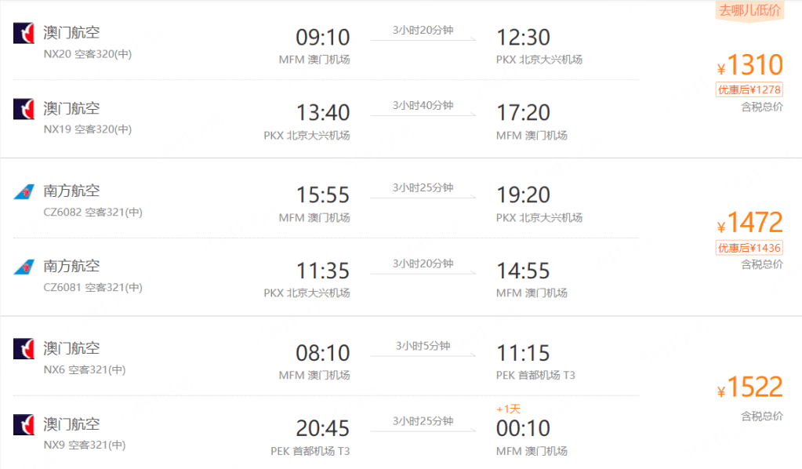Image resolution: width=802 pixels, height=469 pixels.
Task: Click the 优惠后¥1278 discount tag
Action: [x=749, y=89]
